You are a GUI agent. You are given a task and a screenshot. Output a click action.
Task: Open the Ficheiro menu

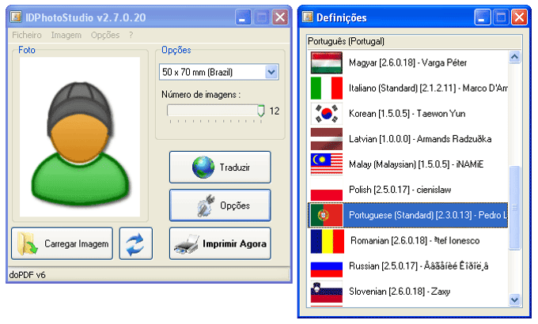tap(27, 35)
